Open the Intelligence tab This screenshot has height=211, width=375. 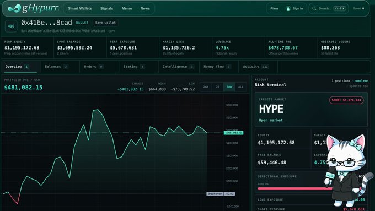tap(178, 67)
